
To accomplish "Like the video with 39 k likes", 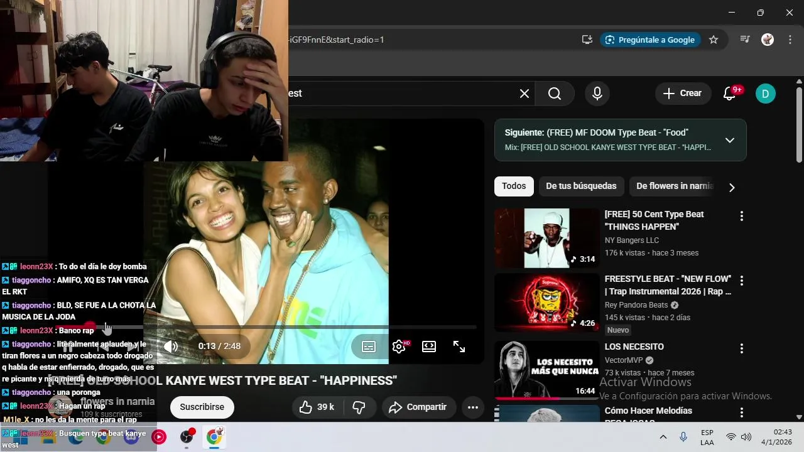I will tap(317, 407).
